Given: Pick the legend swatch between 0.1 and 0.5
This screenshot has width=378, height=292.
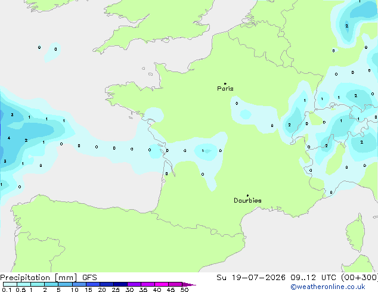Looking at the screenshot, I should click(x=10, y=284).
